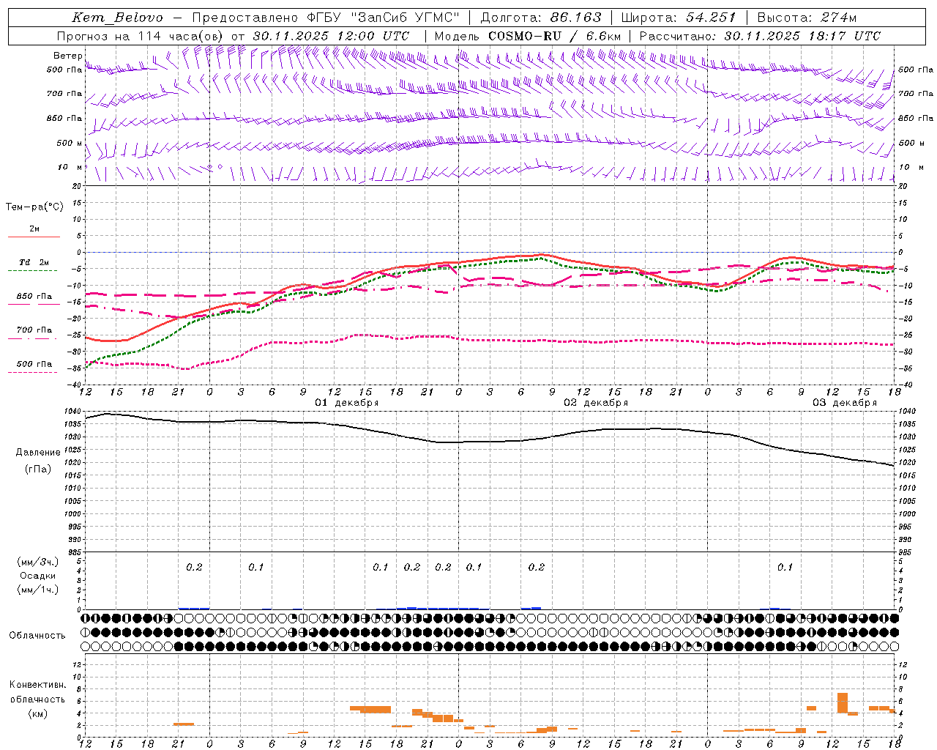This screenshot has height=750, width=937.
Task: Click the 'Давление' pressure panel label
Action: (38, 452)
